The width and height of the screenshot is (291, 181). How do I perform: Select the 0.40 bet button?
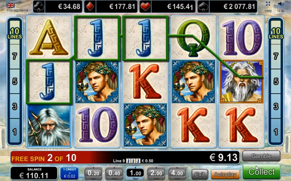(114, 174)
